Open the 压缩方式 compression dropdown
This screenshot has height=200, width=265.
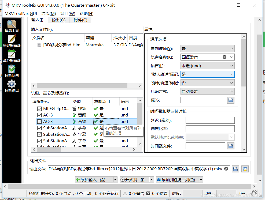[x=207, y=91]
